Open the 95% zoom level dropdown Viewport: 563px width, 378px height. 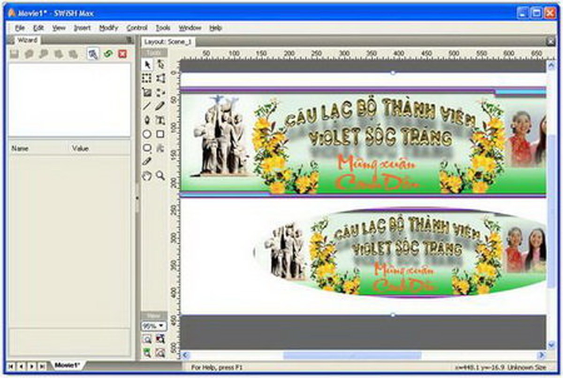154,325
